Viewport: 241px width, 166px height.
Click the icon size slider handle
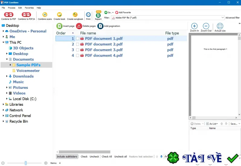(x=26, y=163)
